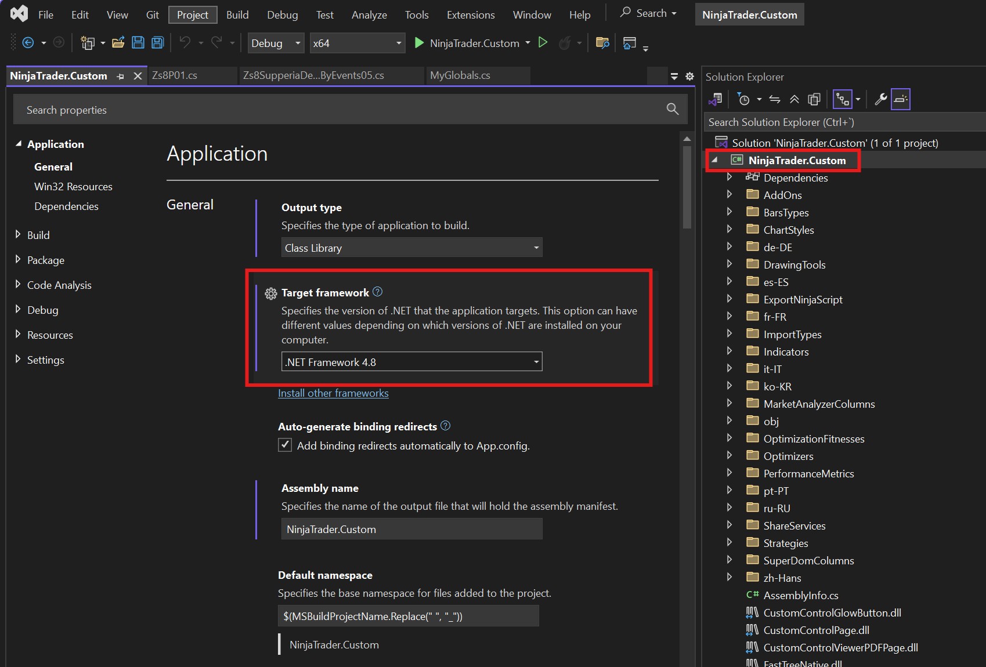Viewport: 986px width, 667px height.
Task: Expand the Indicators folder in Solution Explorer
Action: [x=729, y=351]
